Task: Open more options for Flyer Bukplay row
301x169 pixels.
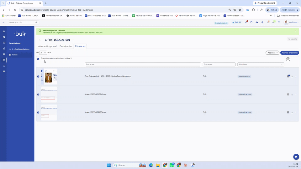Action: (x=296, y=76)
